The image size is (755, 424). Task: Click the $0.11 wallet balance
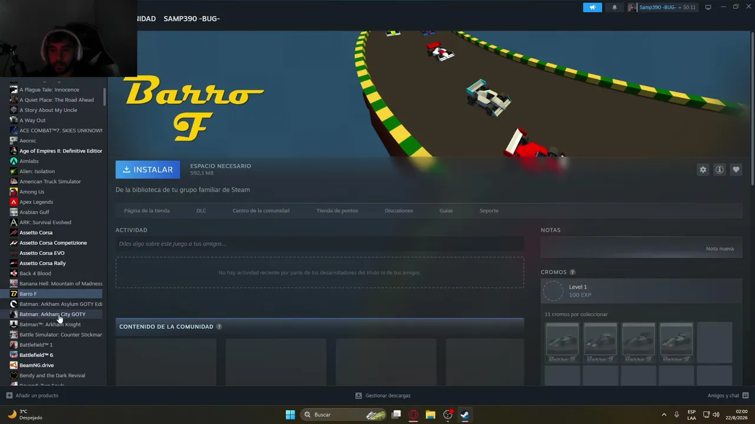pyautogui.click(x=690, y=7)
